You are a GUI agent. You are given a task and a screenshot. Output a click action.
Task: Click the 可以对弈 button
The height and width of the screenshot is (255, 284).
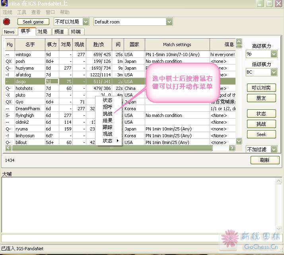click(x=261, y=88)
